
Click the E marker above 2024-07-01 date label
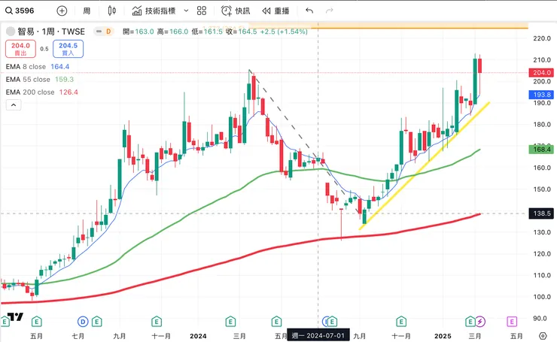pos(332,322)
